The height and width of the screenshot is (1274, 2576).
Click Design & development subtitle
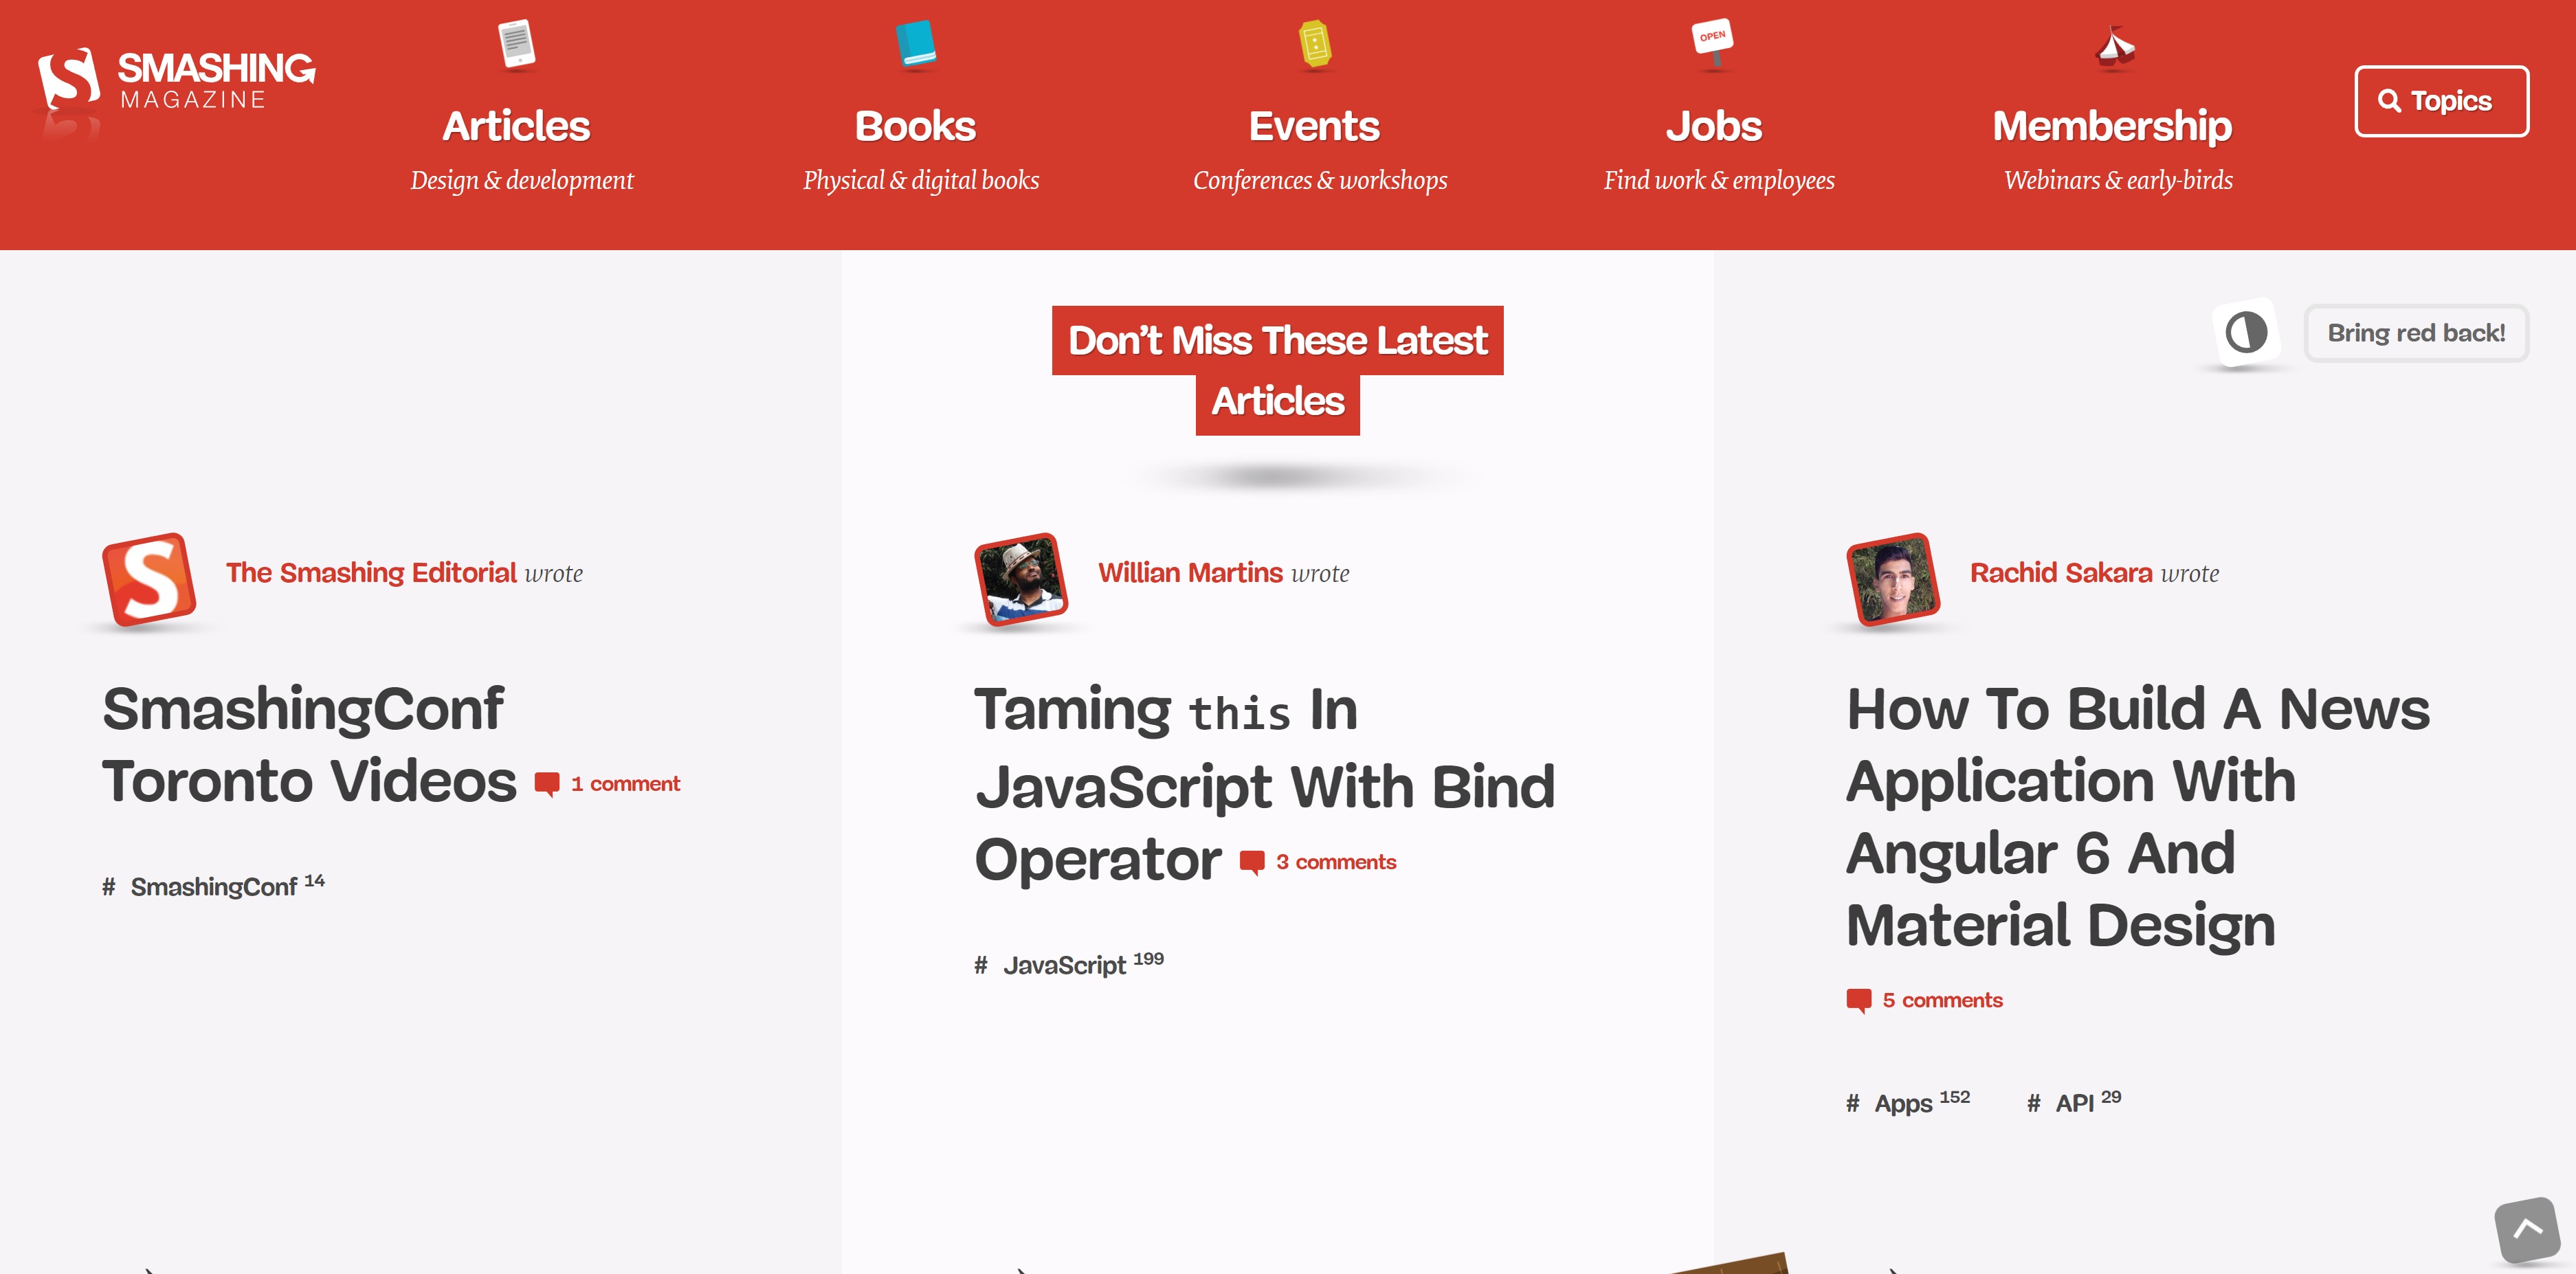522,181
